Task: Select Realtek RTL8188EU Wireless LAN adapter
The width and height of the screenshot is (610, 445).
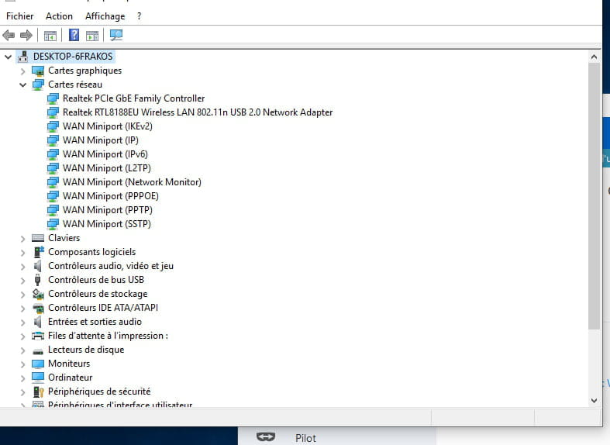Action: (x=197, y=112)
